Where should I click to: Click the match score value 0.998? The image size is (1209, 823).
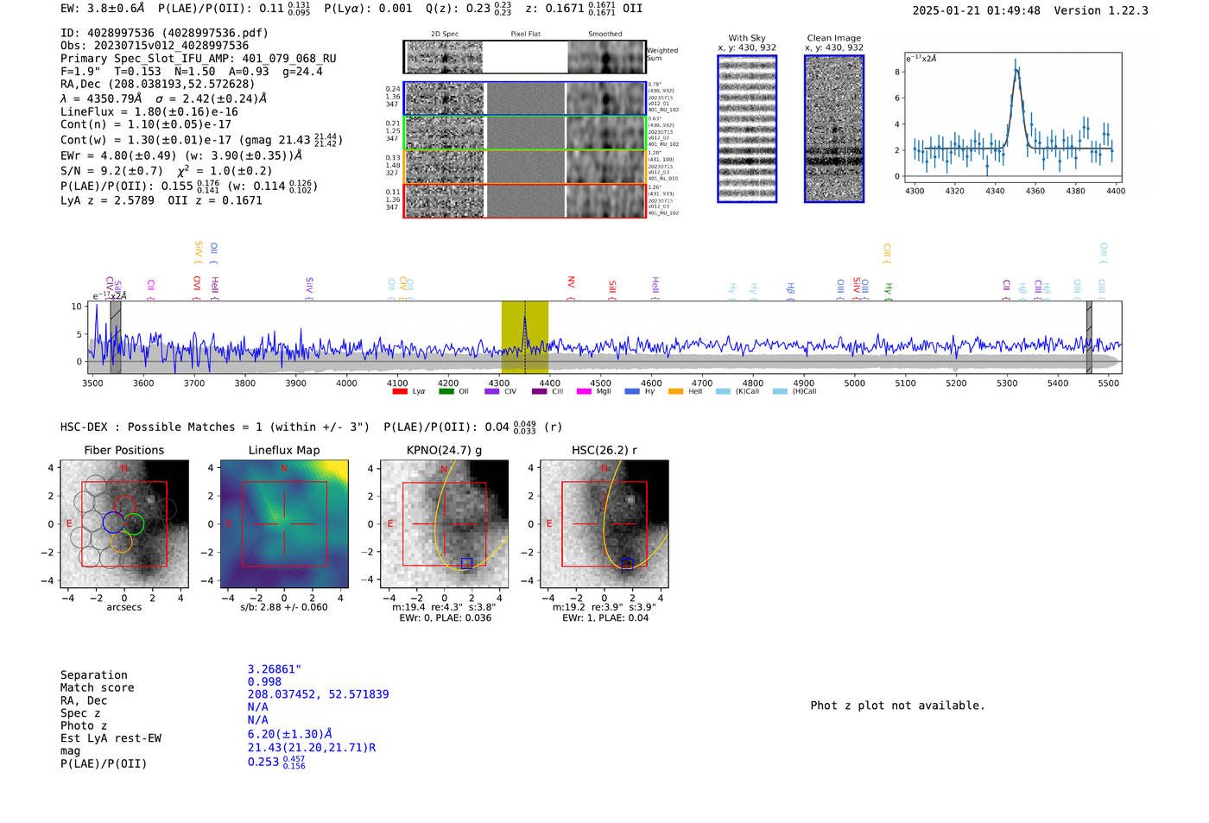click(264, 681)
